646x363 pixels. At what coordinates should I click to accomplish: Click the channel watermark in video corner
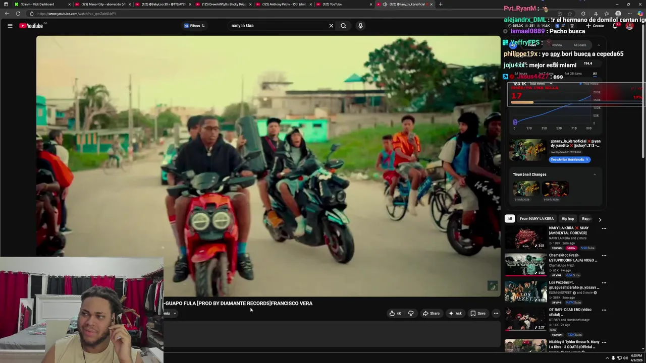click(x=493, y=286)
